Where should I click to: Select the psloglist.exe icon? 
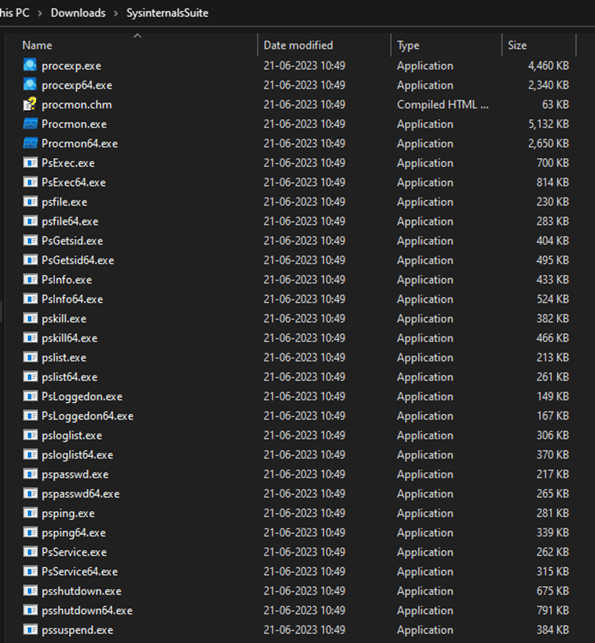pos(30,435)
